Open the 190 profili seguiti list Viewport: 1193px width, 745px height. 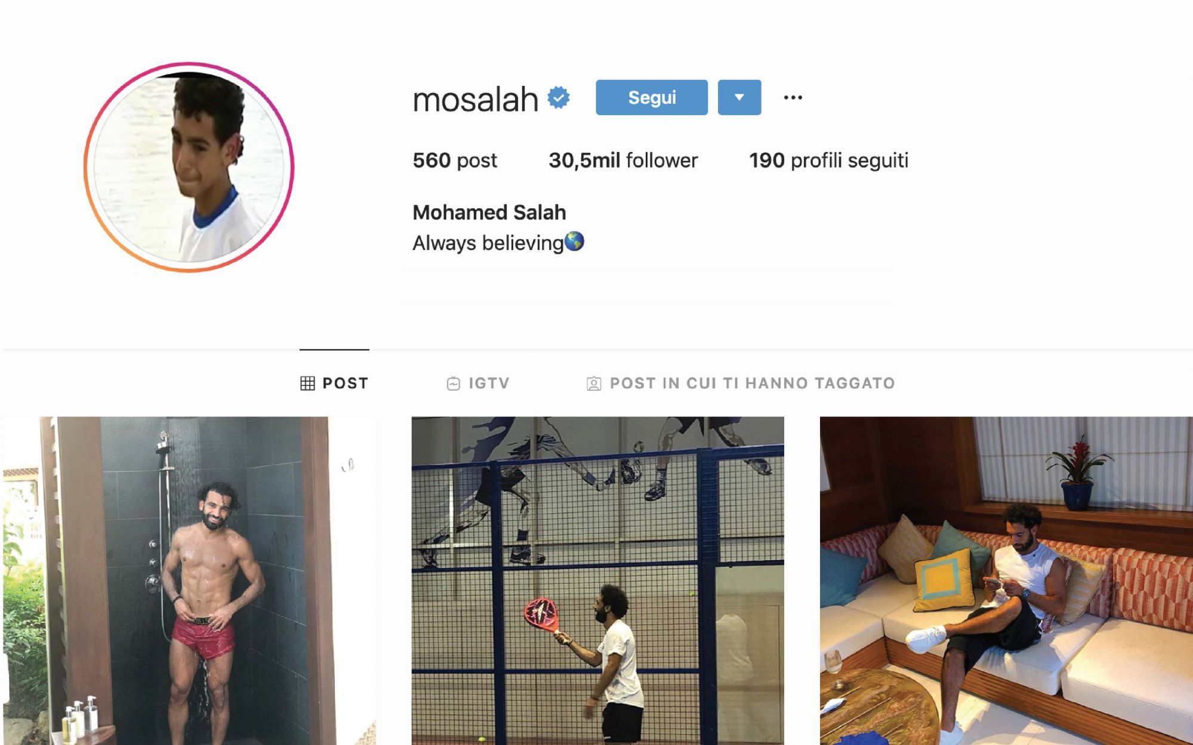coord(829,160)
